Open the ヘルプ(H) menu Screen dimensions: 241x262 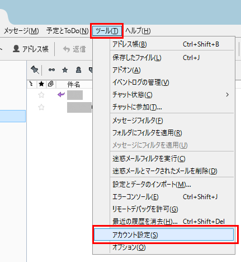coord(138,31)
